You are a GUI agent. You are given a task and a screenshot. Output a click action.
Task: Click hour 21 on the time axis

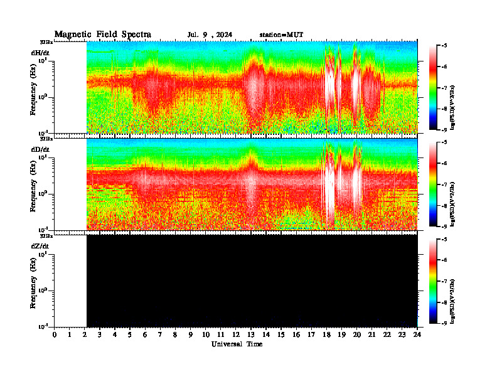[x=371, y=334]
